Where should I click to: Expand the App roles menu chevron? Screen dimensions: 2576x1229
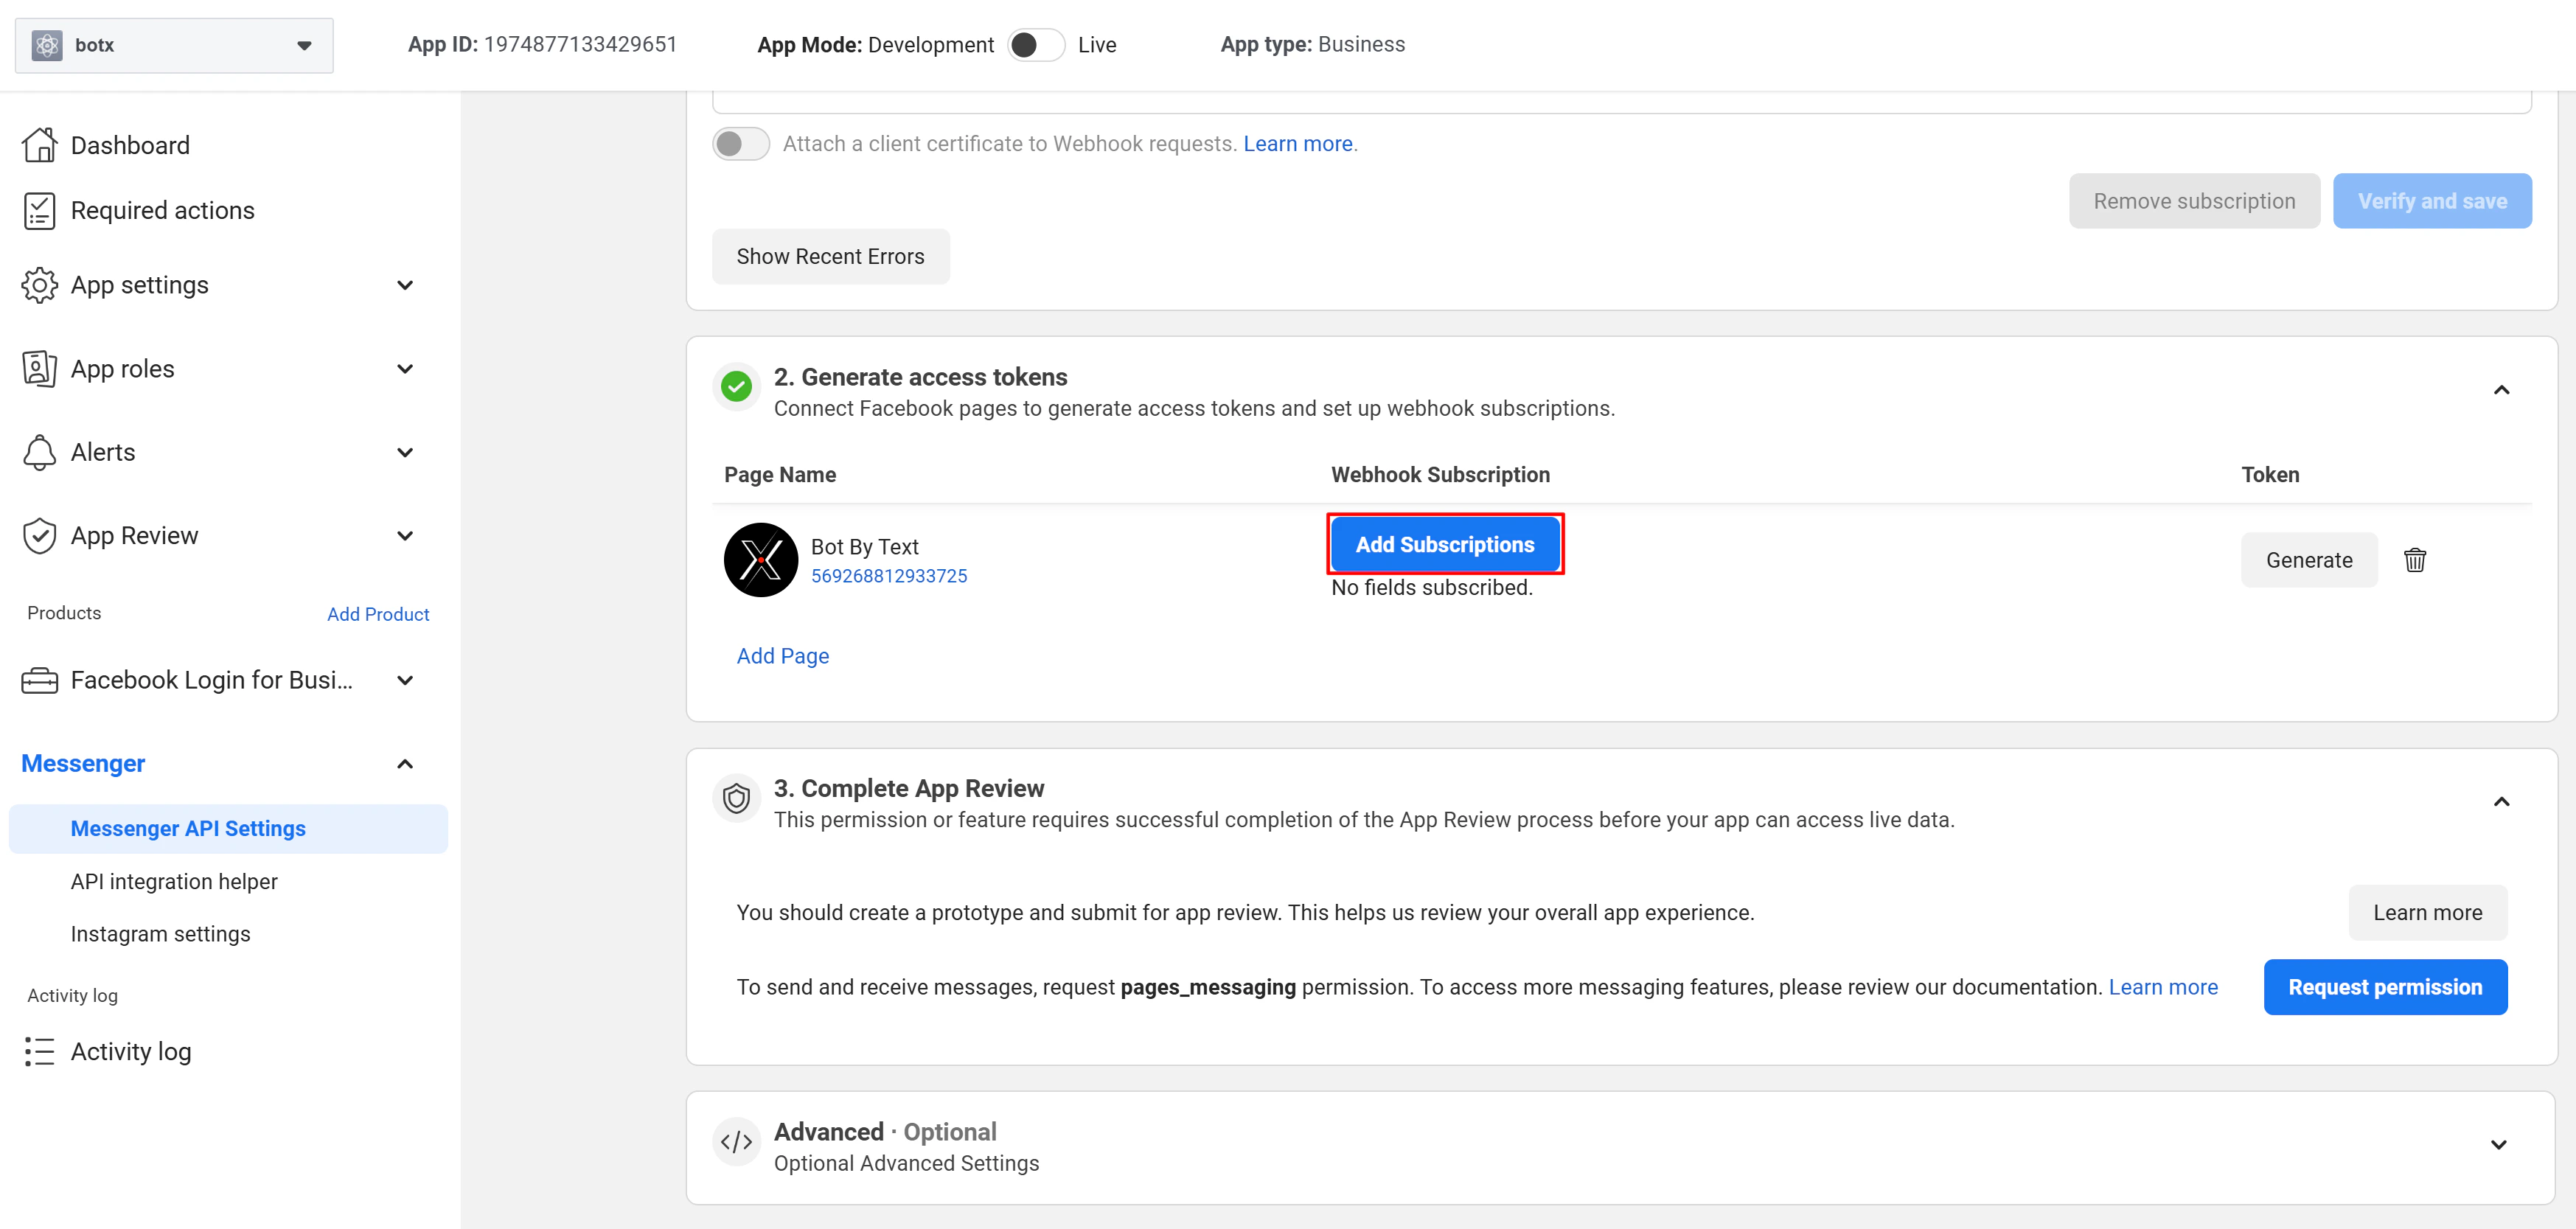tap(405, 369)
